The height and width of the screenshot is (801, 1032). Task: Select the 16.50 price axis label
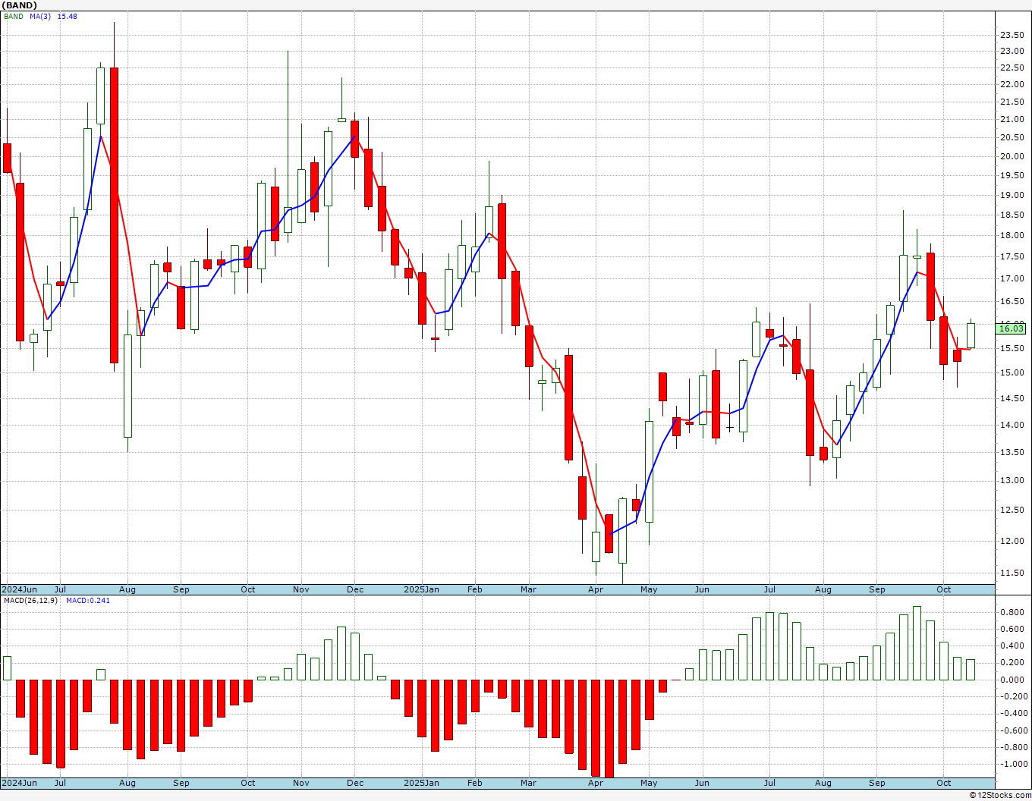tap(1012, 301)
